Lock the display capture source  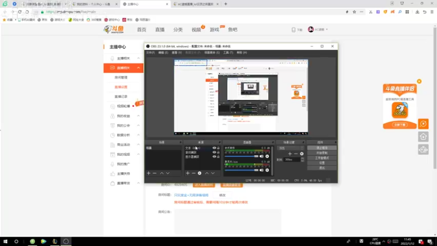point(218,157)
